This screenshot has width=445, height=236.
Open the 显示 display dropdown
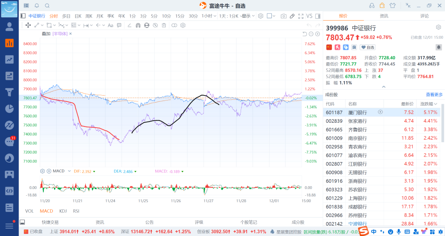pos(248,16)
